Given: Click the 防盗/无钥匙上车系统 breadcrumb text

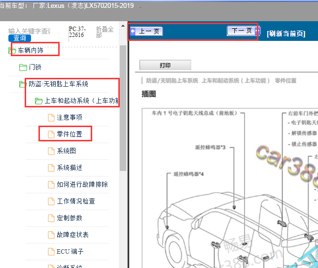Looking at the screenshot, I should point(172,81).
